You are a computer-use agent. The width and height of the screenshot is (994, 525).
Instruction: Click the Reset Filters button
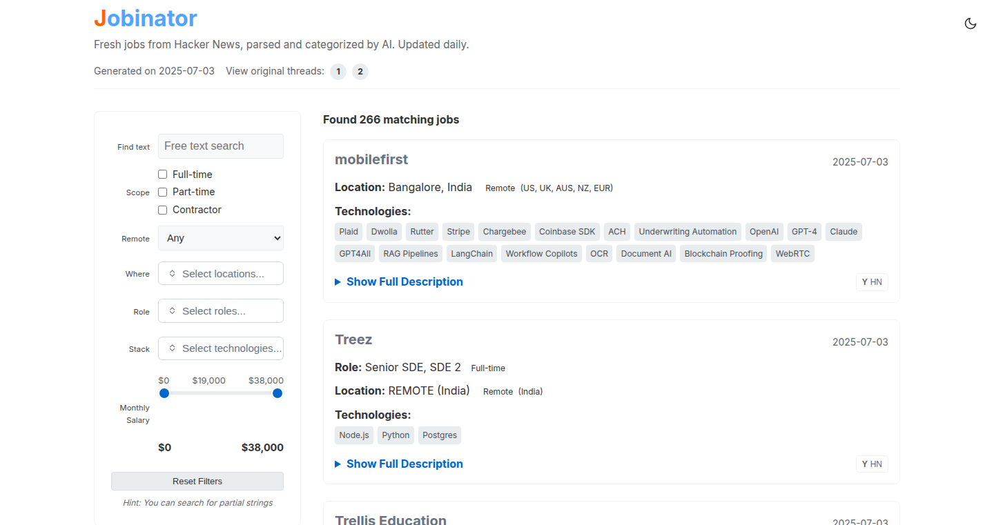(197, 481)
